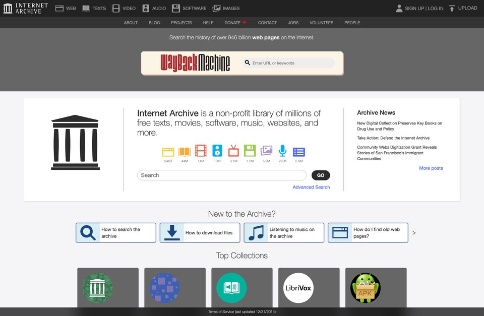Click the large Internet Archive building logo
The width and height of the screenshot is (484, 316).
(x=75, y=142)
